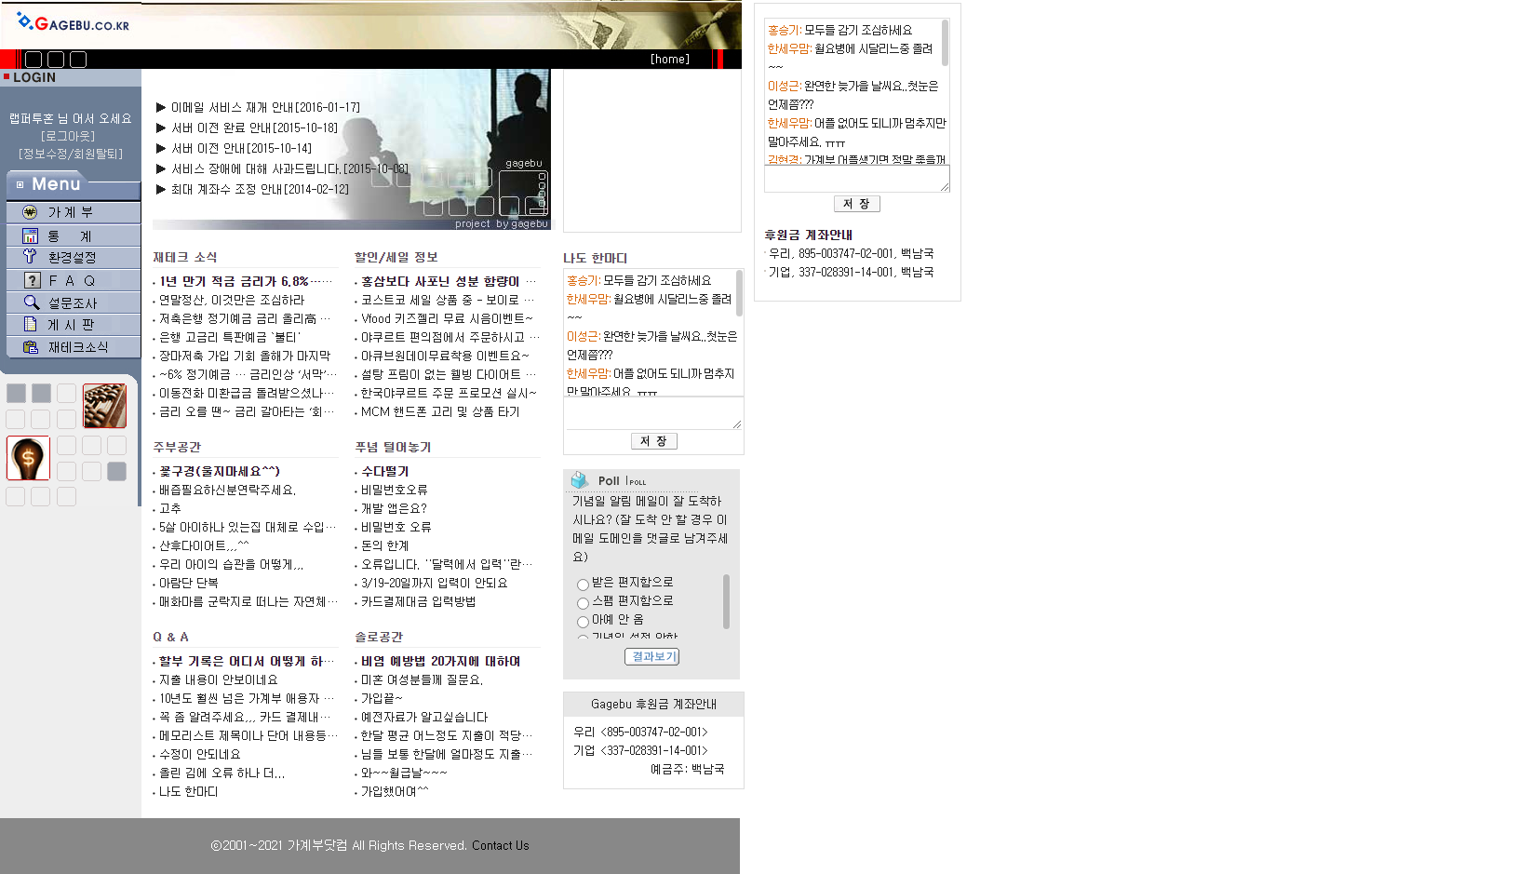The width and height of the screenshot is (1517, 874).
Task: Select poll option 받은 편지함으로
Action: coord(583,585)
